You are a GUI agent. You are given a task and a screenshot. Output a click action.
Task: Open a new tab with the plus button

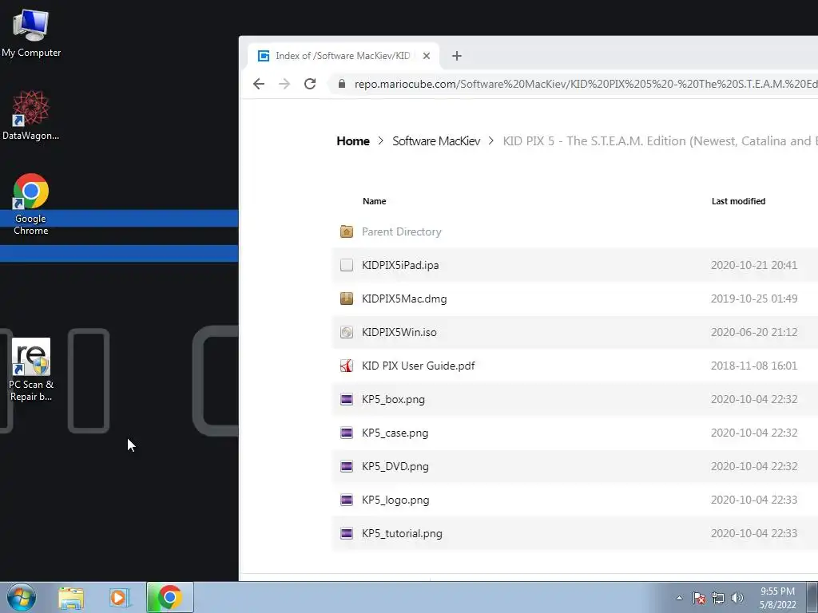(456, 56)
